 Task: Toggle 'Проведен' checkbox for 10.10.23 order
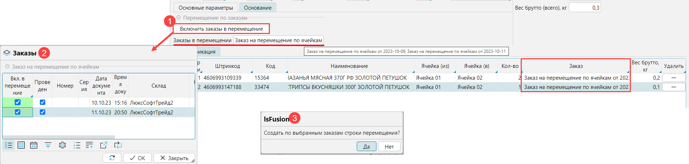pos(42,103)
